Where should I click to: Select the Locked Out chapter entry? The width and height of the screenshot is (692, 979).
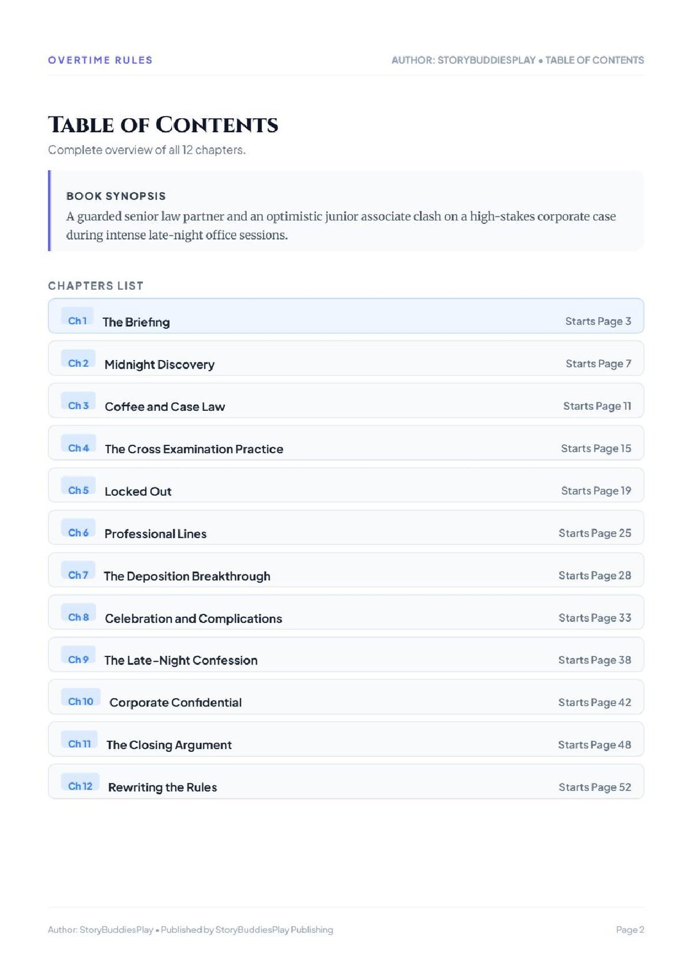click(346, 485)
